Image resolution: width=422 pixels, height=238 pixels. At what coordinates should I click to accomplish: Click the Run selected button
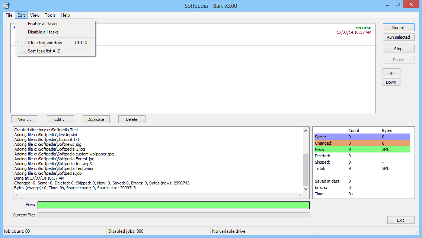click(x=398, y=37)
